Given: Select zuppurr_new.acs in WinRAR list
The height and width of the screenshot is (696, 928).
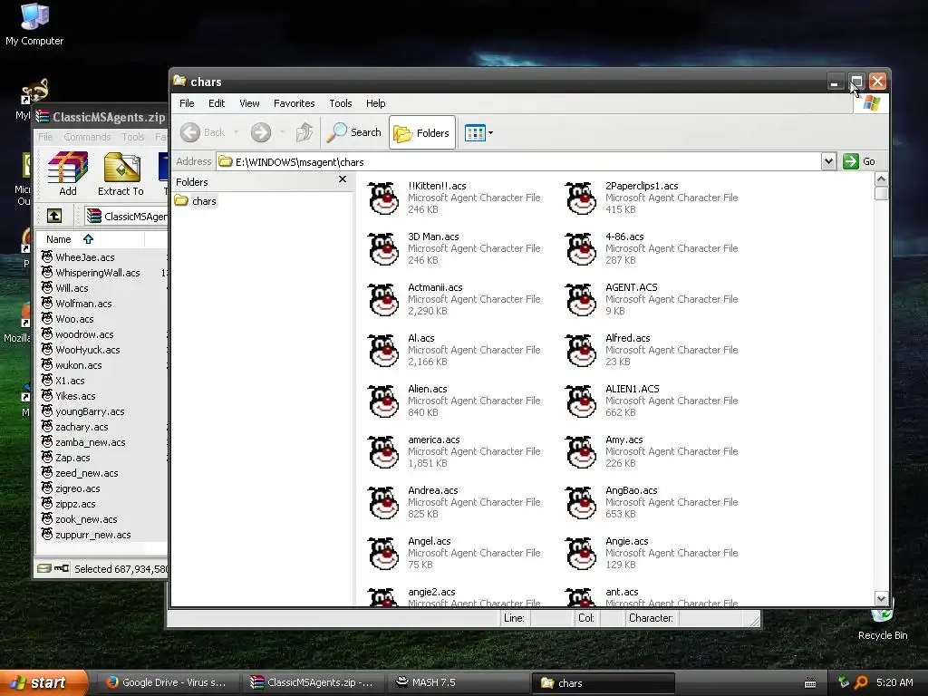Looking at the screenshot, I should [93, 535].
